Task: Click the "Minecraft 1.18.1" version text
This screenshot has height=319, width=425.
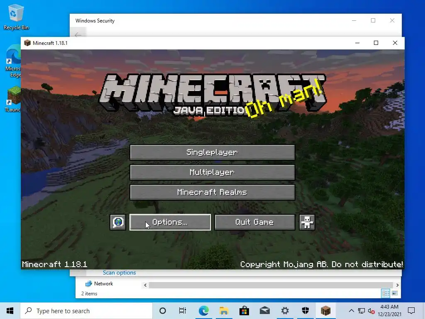Action: (x=54, y=264)
